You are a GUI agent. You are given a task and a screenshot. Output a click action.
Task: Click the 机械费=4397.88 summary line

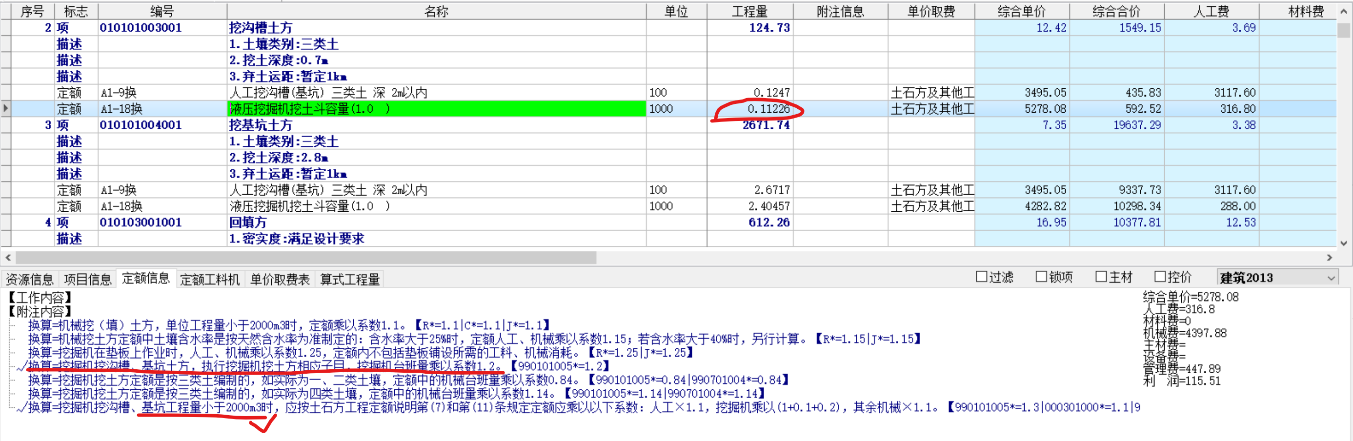(1185, 333)
